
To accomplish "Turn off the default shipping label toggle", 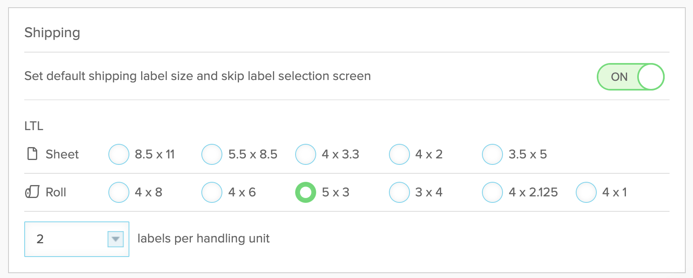I will (630, 77).
